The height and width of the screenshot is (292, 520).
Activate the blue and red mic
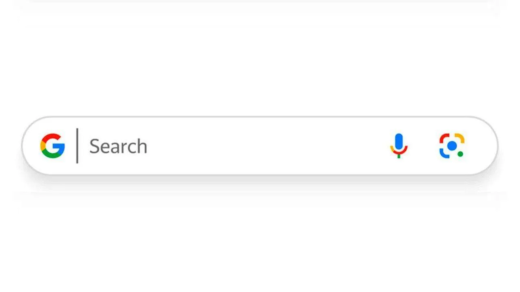(399, 146)
